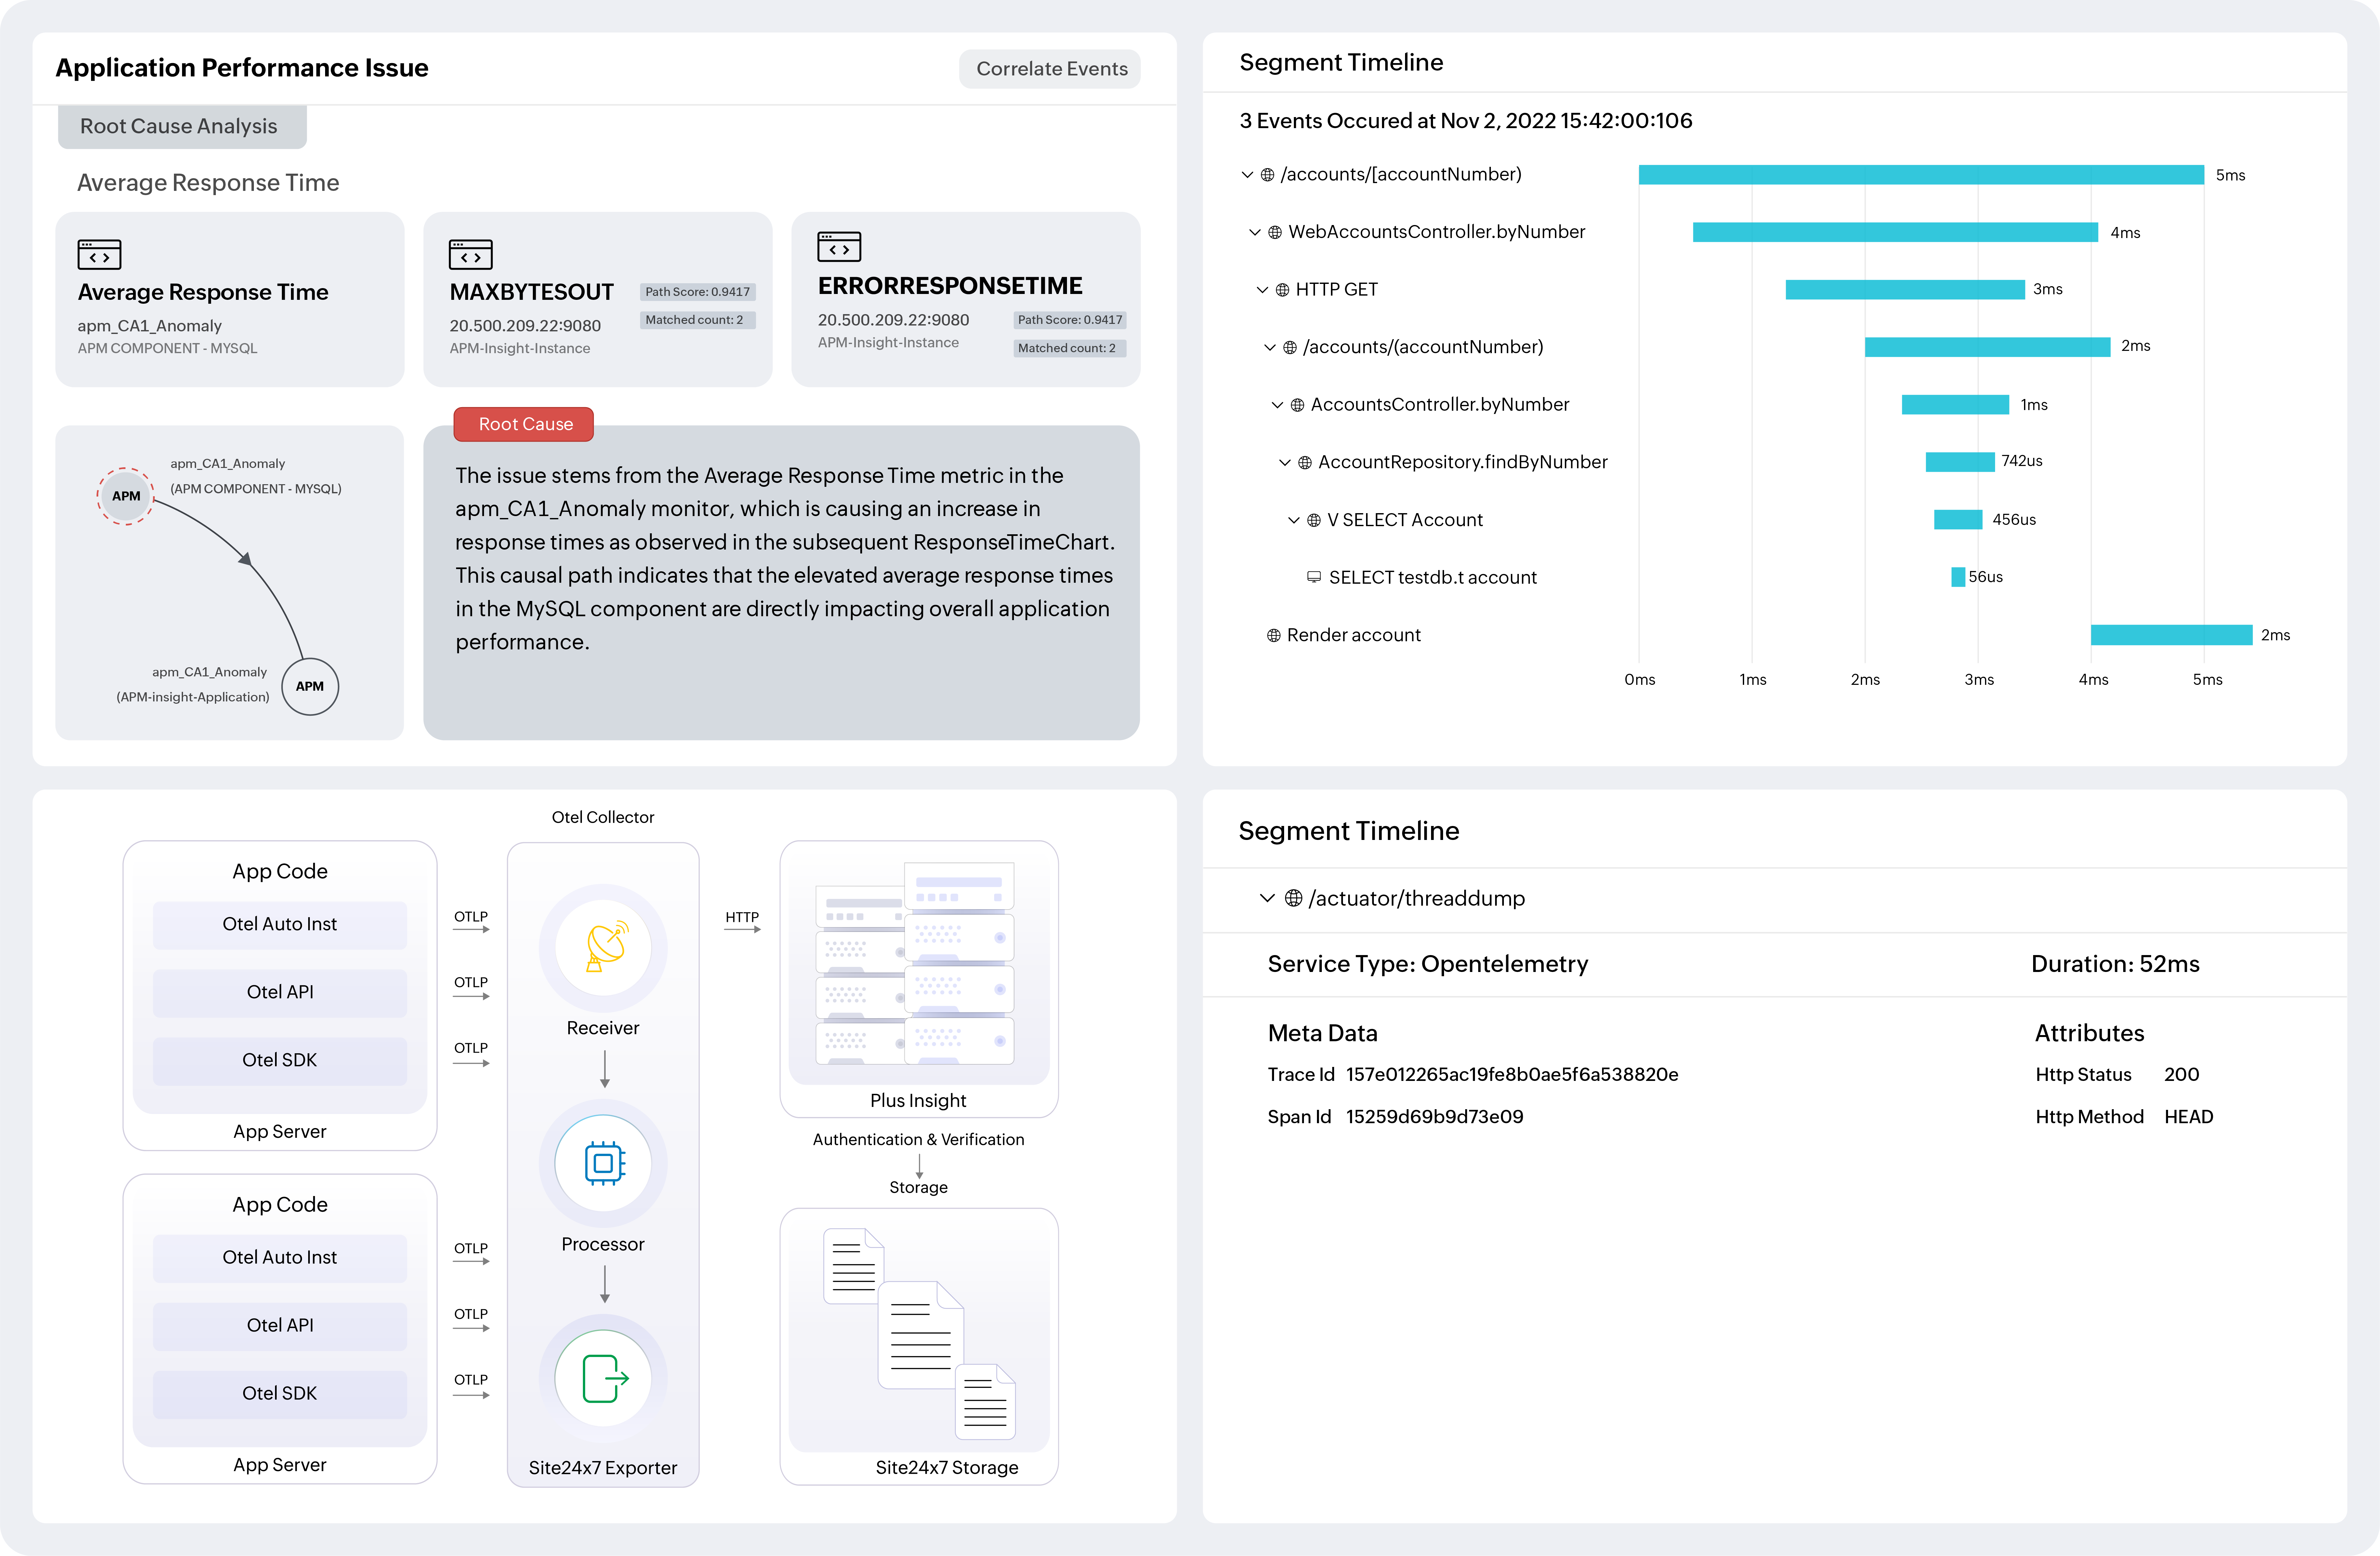Click the HTTP arrow label to Plus Insight
Viewport: 2380px width, 1556px height.
click(x=742, y=917)
